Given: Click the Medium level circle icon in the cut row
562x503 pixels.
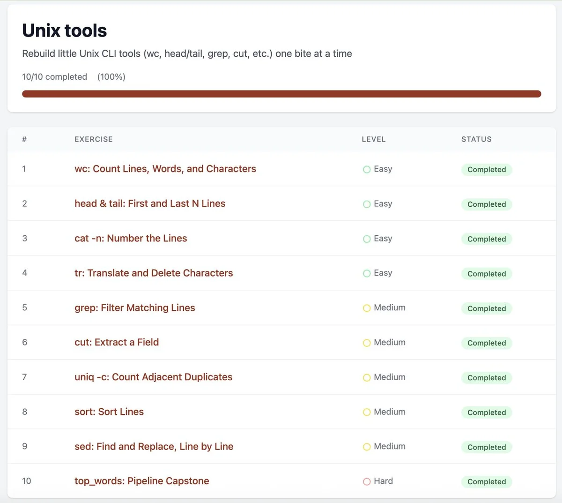Looking at the screenshot, I should [367, 343].
